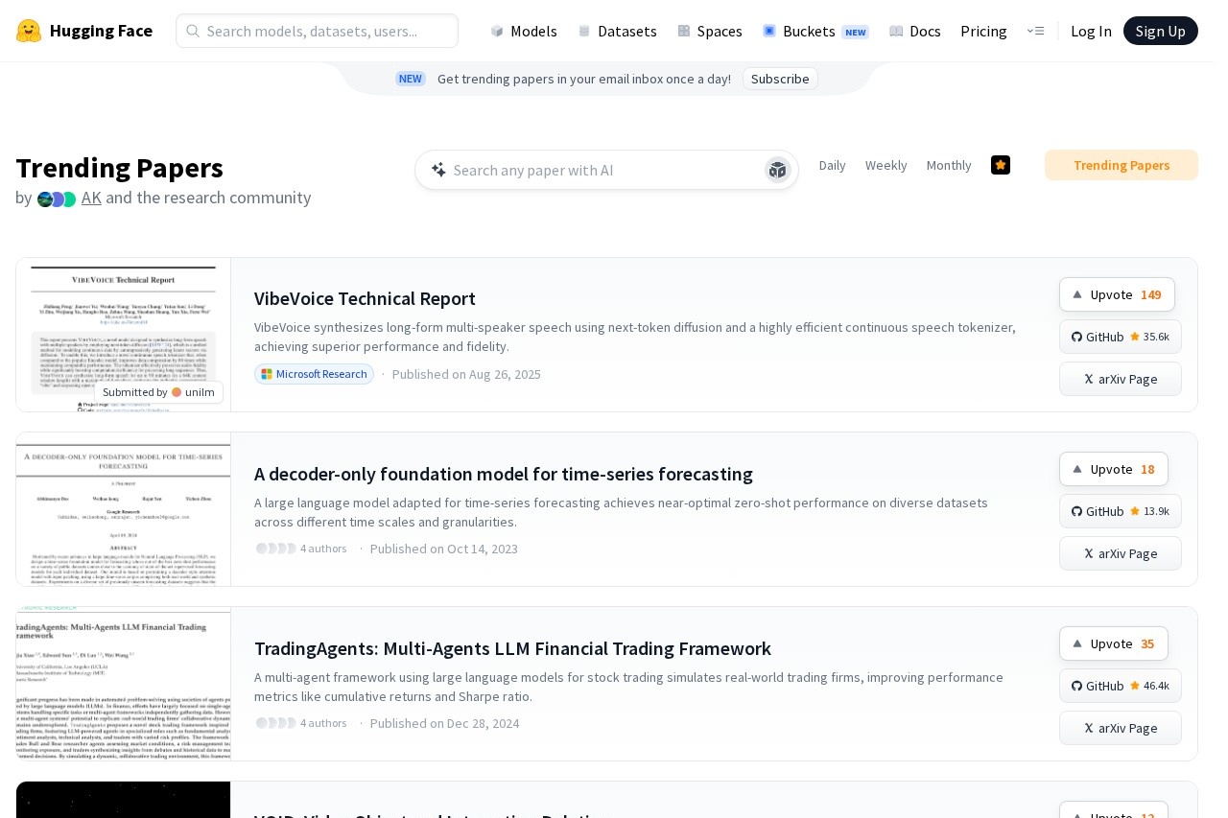The width and height of the screenshot is (1228, 818).
Task: Click the author avatars of the time-series forecasting paper
Action: tap(276, 549)
